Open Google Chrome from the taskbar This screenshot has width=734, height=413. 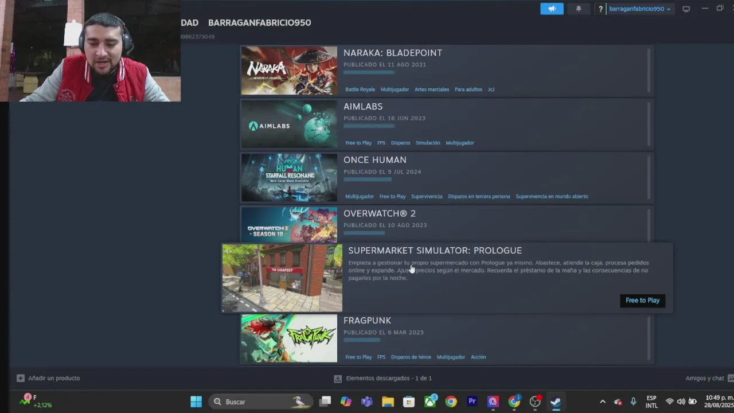(x=451, y=402)
